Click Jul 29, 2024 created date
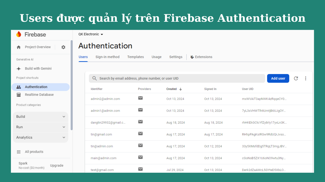The width and height of the screenshot is (325, 182). pos(175,170)
